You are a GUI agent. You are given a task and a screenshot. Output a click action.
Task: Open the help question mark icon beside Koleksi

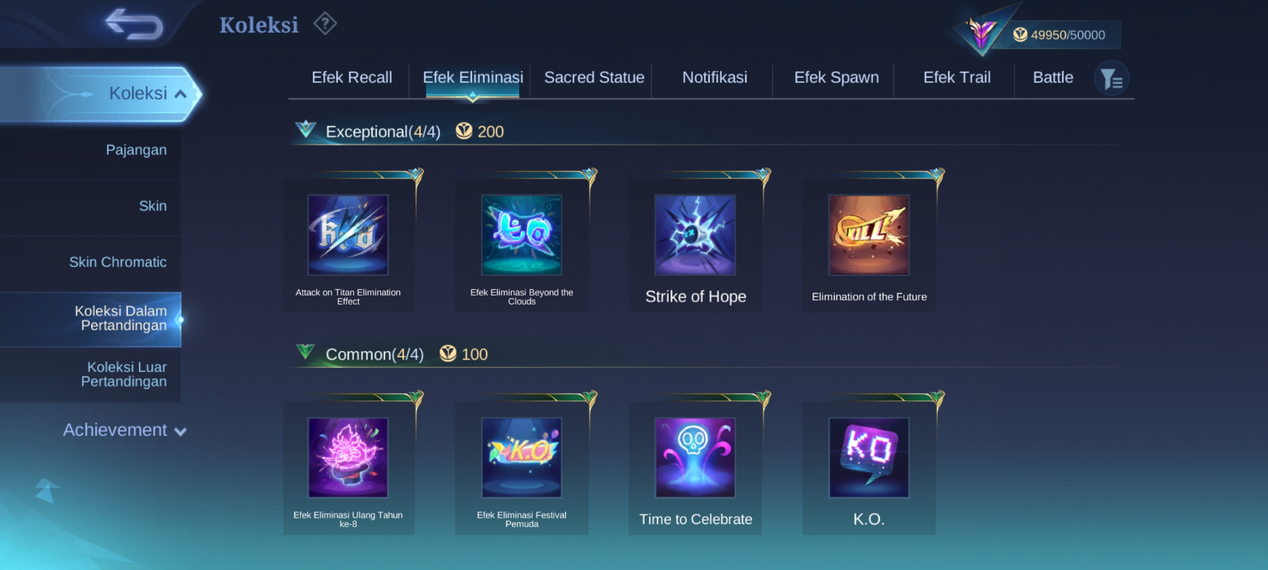[325, 24]
